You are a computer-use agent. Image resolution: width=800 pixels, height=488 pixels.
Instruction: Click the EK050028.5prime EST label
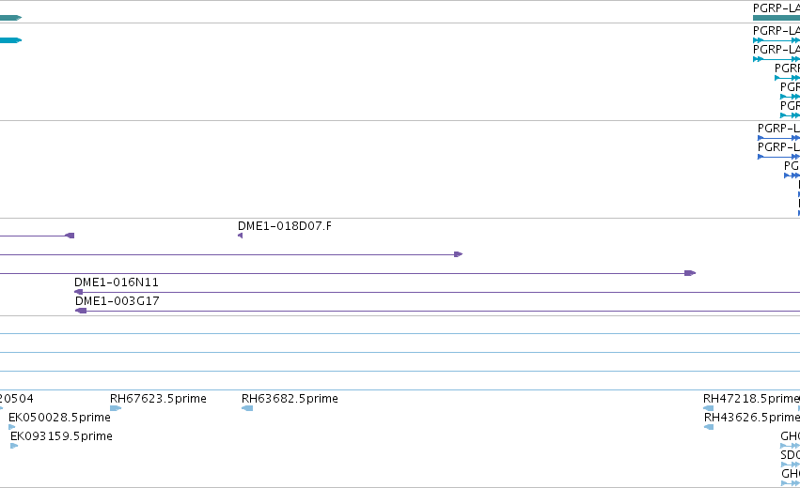59,418
